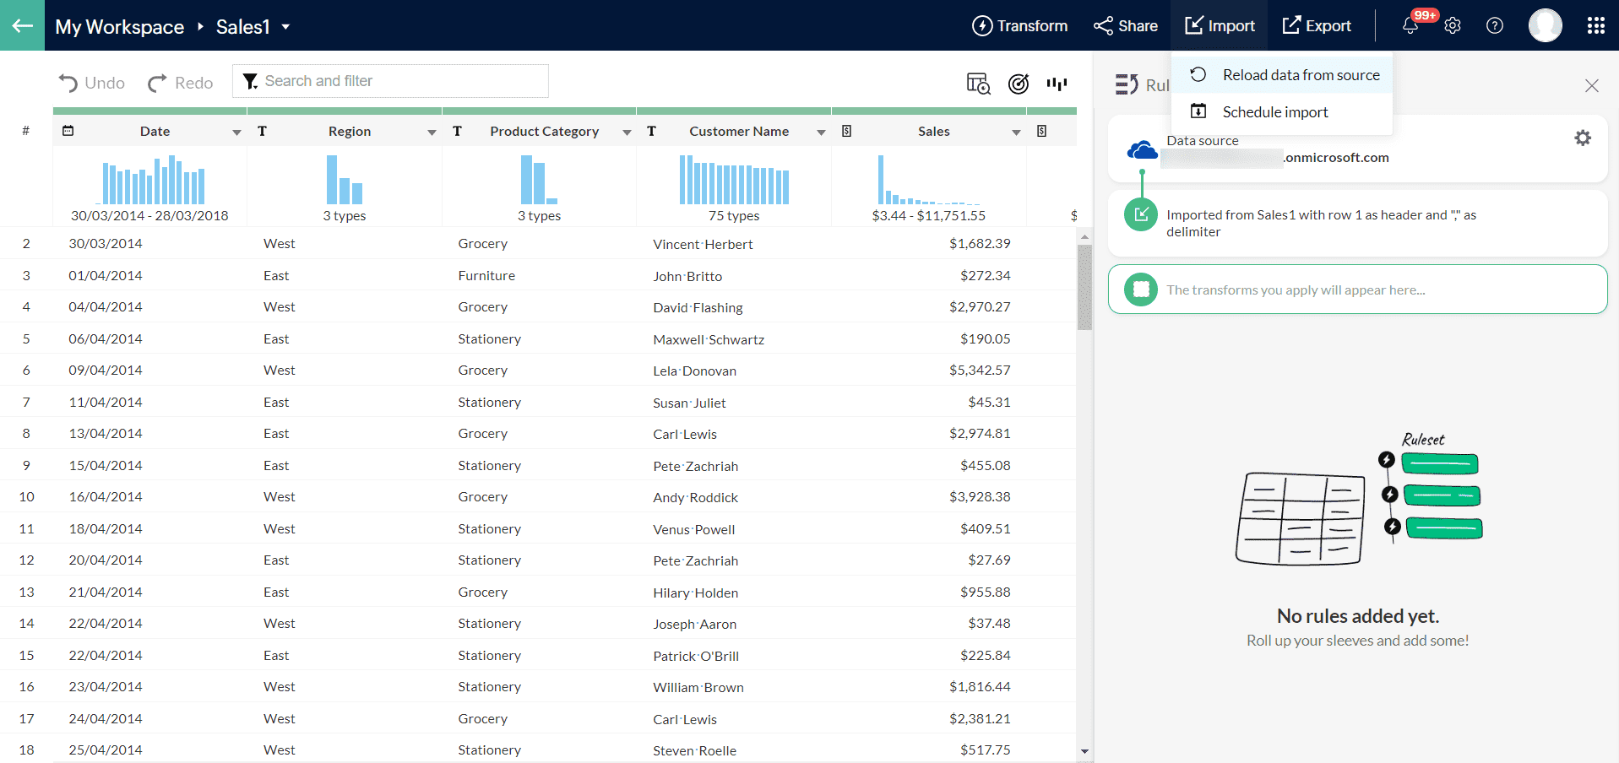1619x763 pixels.
Task: Open the data quality target icon
Action: point(1019,84)
